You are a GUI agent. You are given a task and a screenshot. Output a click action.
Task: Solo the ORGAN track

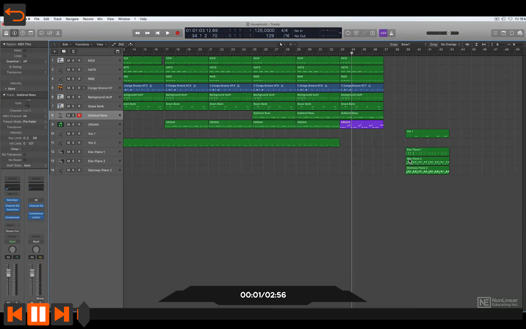74,125
